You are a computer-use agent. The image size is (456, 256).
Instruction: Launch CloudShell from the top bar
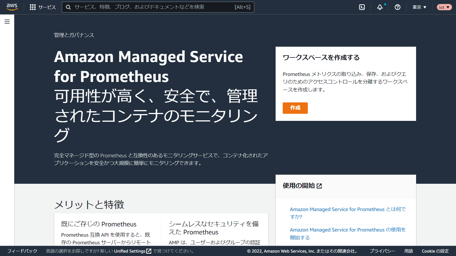362,7
